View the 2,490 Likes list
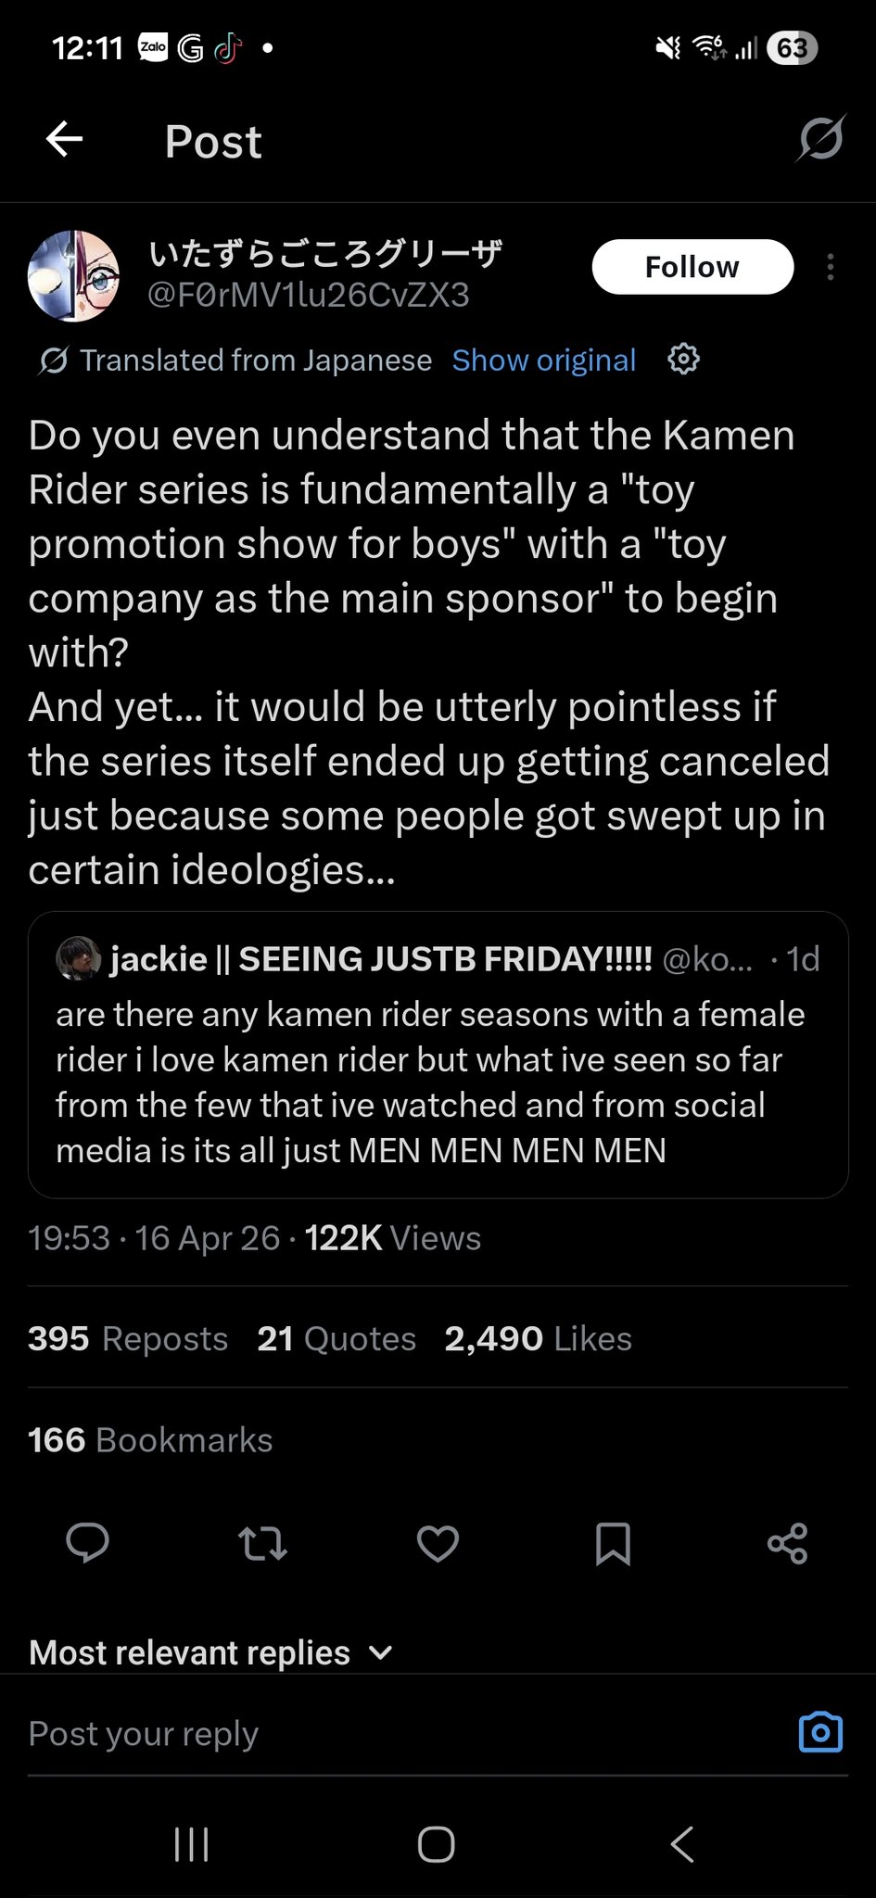Image resolution: width=876 pixels, height=1898 pixels. [x=538, y=1338]
